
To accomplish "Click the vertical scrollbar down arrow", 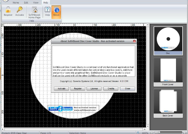I will tap(148, 126).
